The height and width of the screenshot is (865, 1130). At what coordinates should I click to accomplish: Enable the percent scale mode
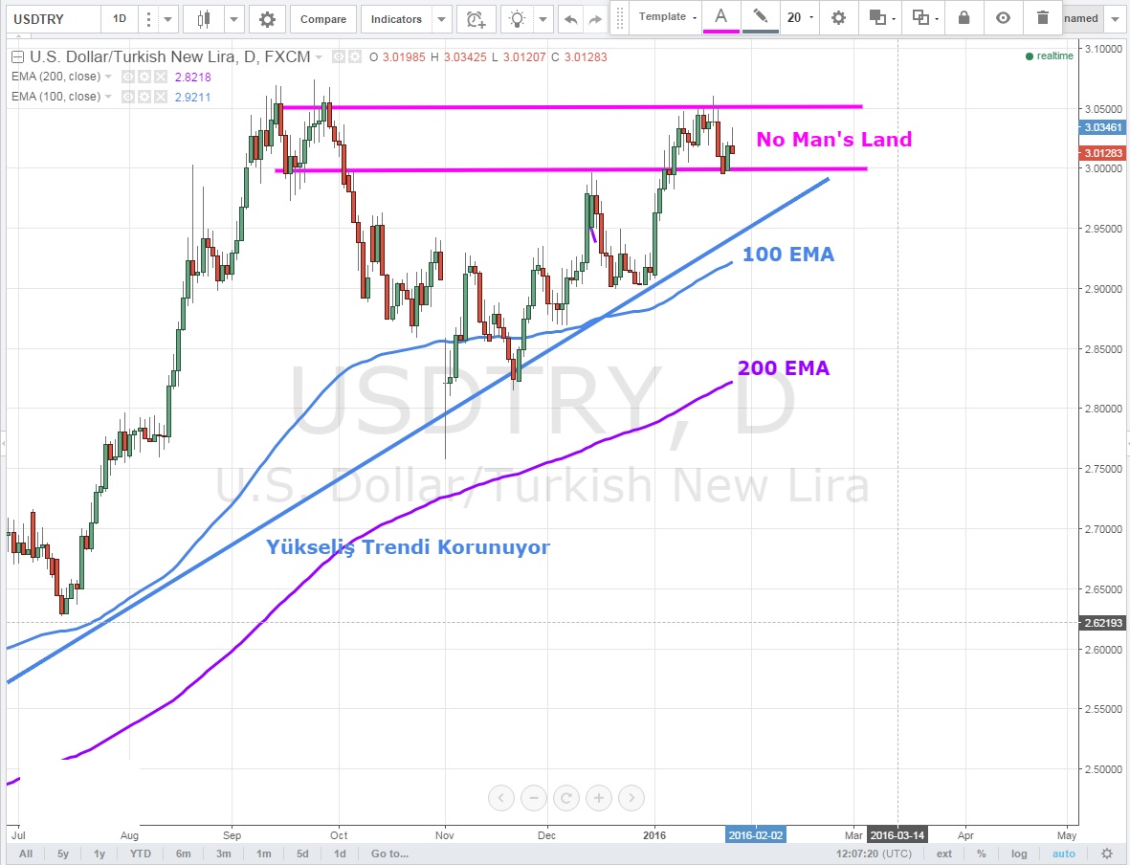(x=982, y=854)
